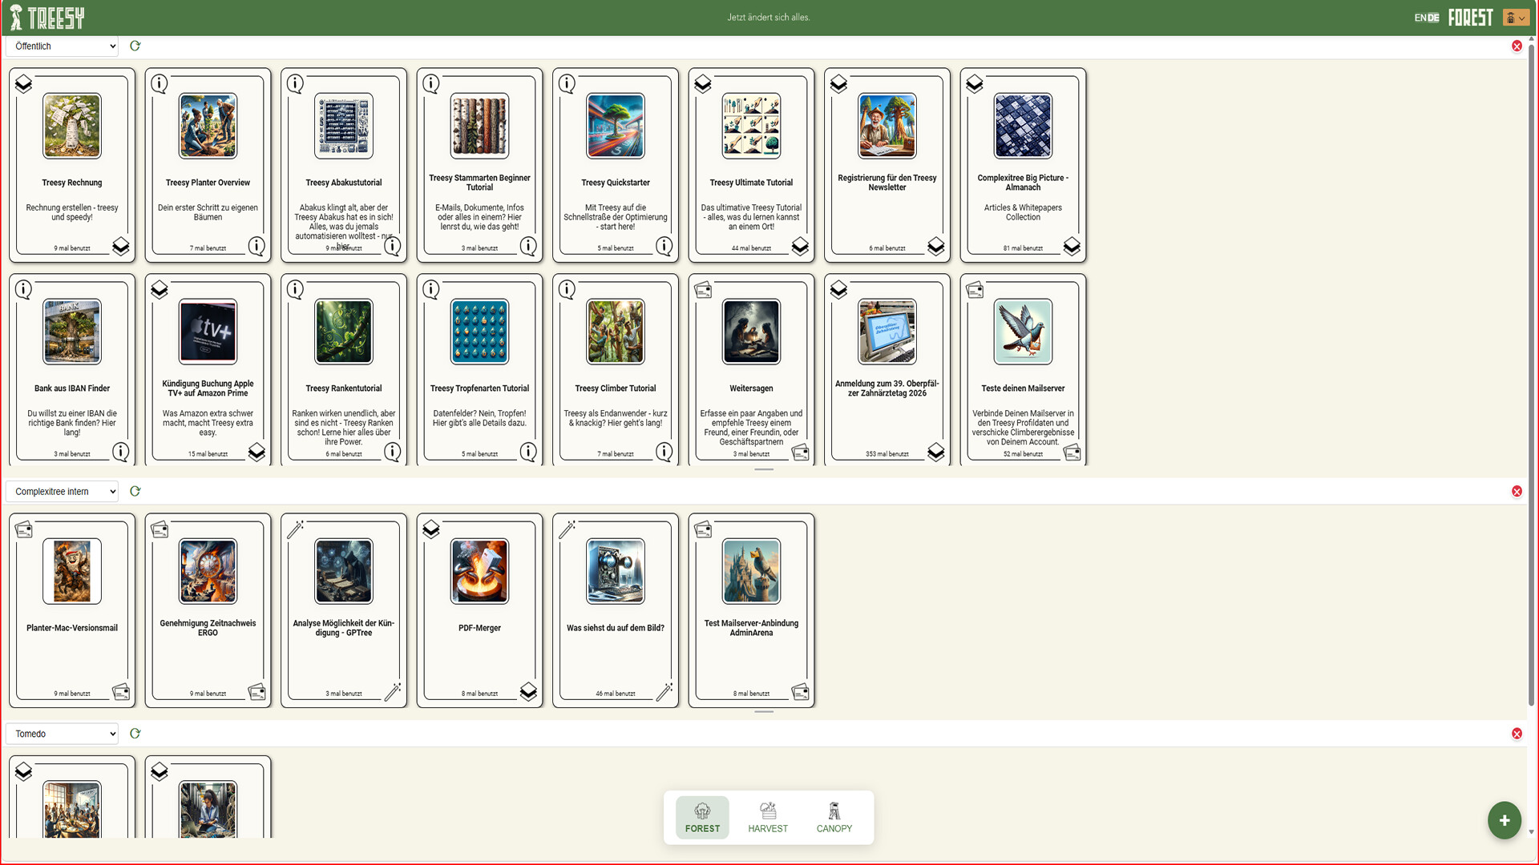Open the Complexitree intern category dropdown

[x=62, y=491]
